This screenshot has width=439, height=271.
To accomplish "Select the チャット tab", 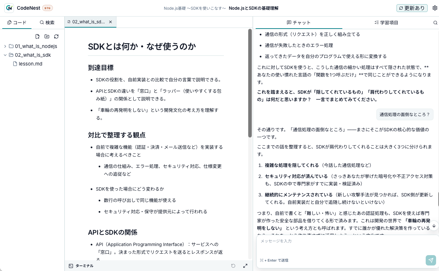I will tap(299, 23).
